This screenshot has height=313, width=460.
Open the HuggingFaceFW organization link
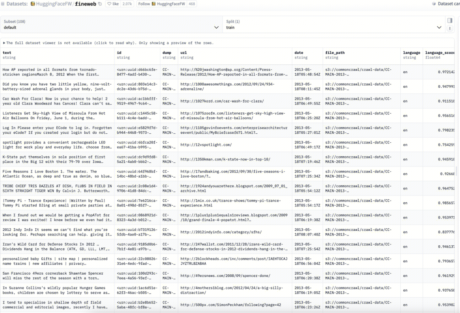click(x=53, y=4)
